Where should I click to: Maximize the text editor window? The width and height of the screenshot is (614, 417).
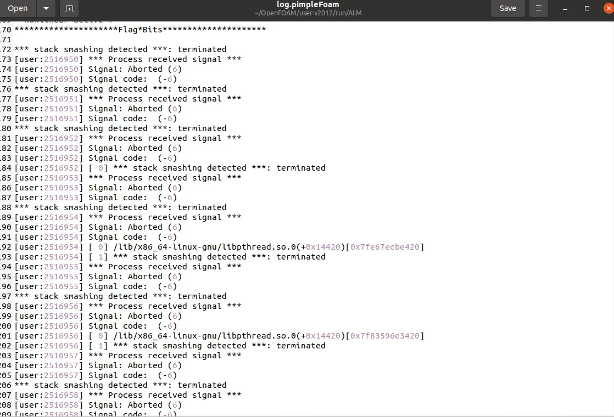[x=587, y=8]
